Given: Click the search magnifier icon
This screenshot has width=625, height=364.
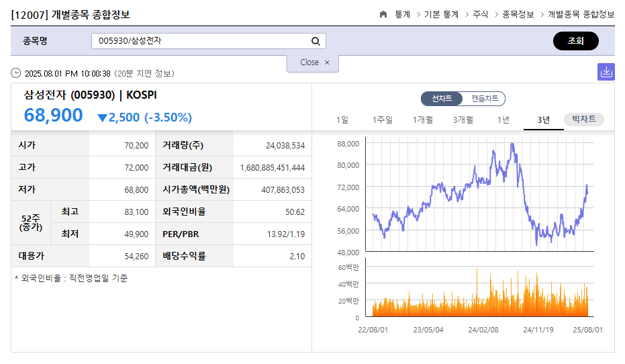Looking at the screenshot, I should (316, 41).
